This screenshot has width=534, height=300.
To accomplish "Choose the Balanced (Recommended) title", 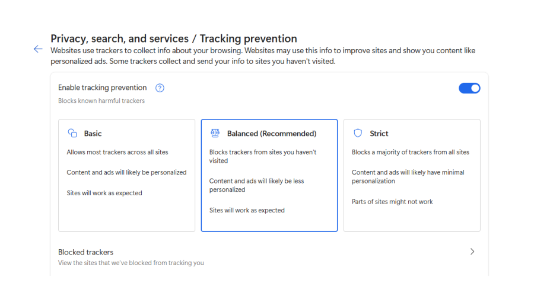I will pos(272,134).
